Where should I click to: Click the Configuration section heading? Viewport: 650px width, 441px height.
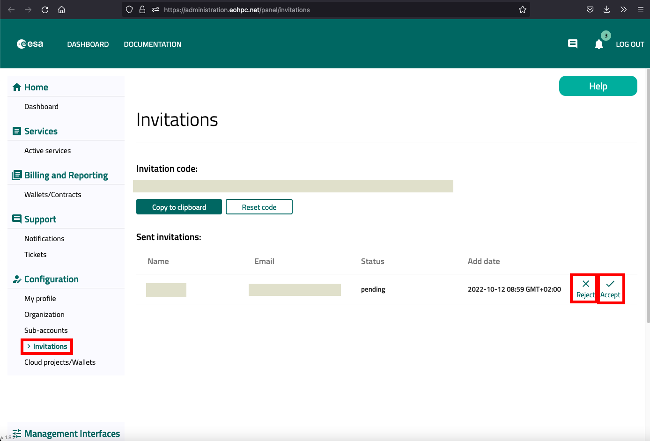[x=52, y=279]
